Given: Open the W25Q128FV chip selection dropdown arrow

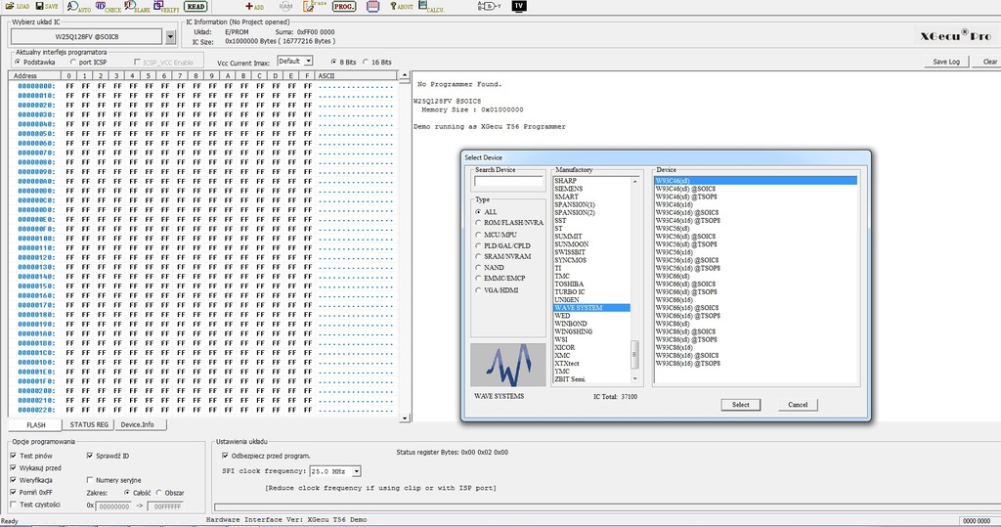Looking at the screenshot, I should (x=171, y=37).
